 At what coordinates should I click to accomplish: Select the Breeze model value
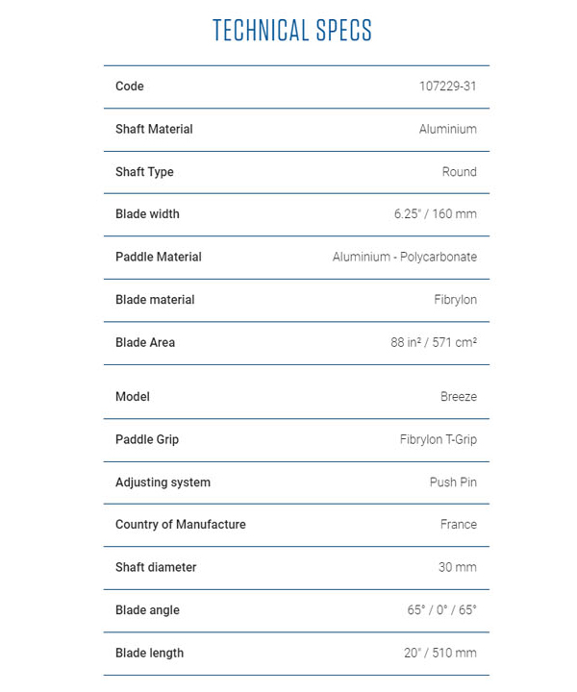pyautogui.click(x=459, y=396)
